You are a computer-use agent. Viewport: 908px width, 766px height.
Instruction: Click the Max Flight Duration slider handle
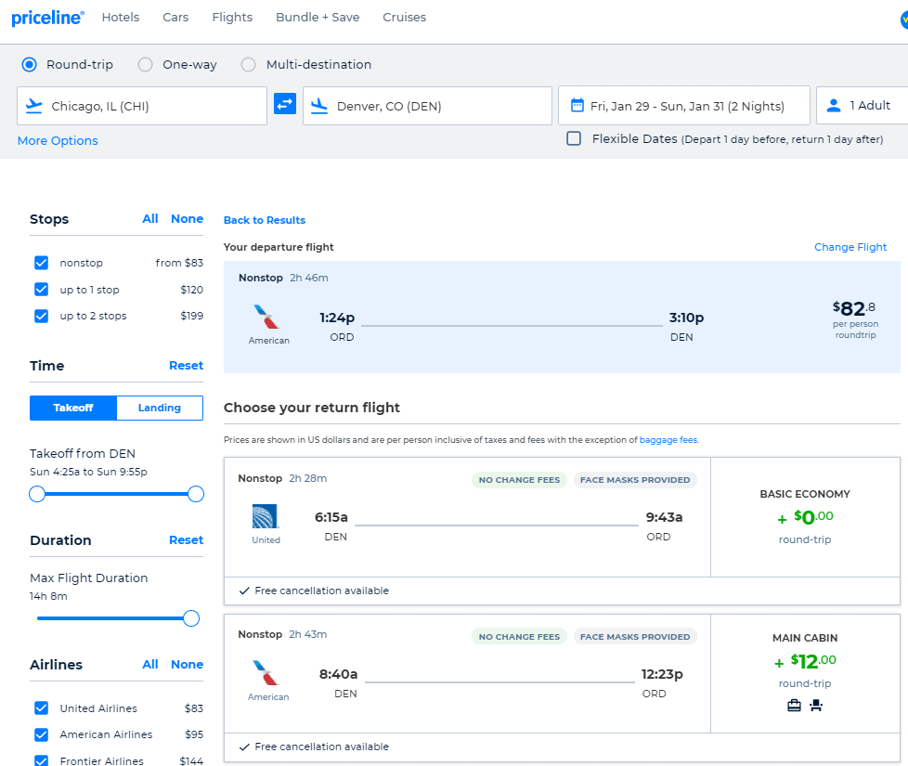coord(191,618)
